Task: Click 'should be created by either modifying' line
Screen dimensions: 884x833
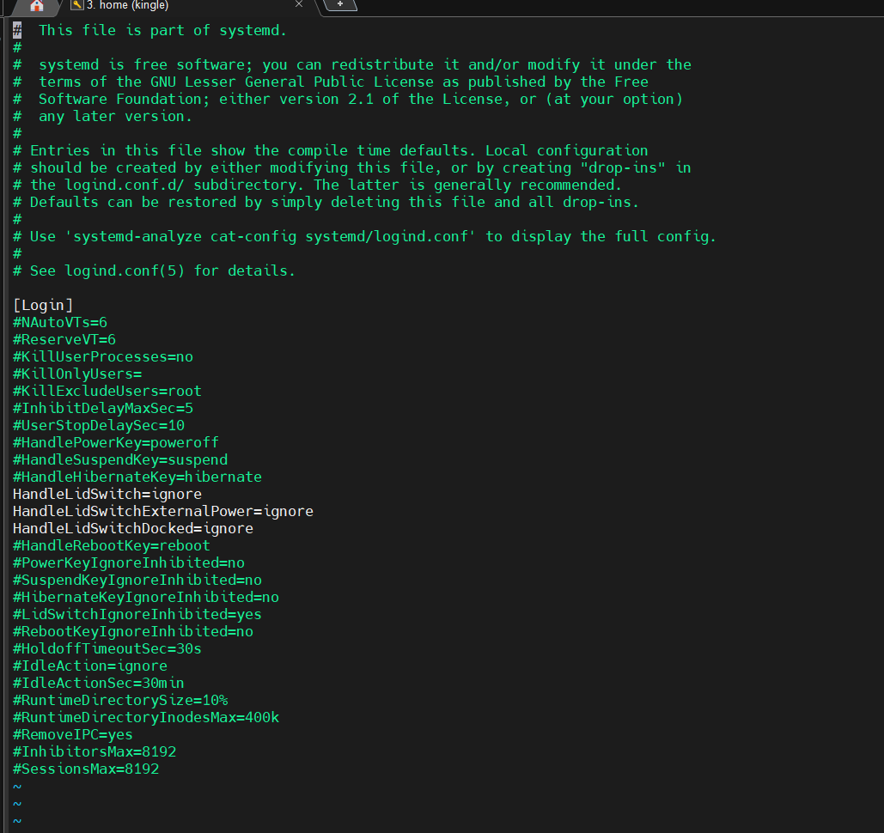Action: [352, 168]
